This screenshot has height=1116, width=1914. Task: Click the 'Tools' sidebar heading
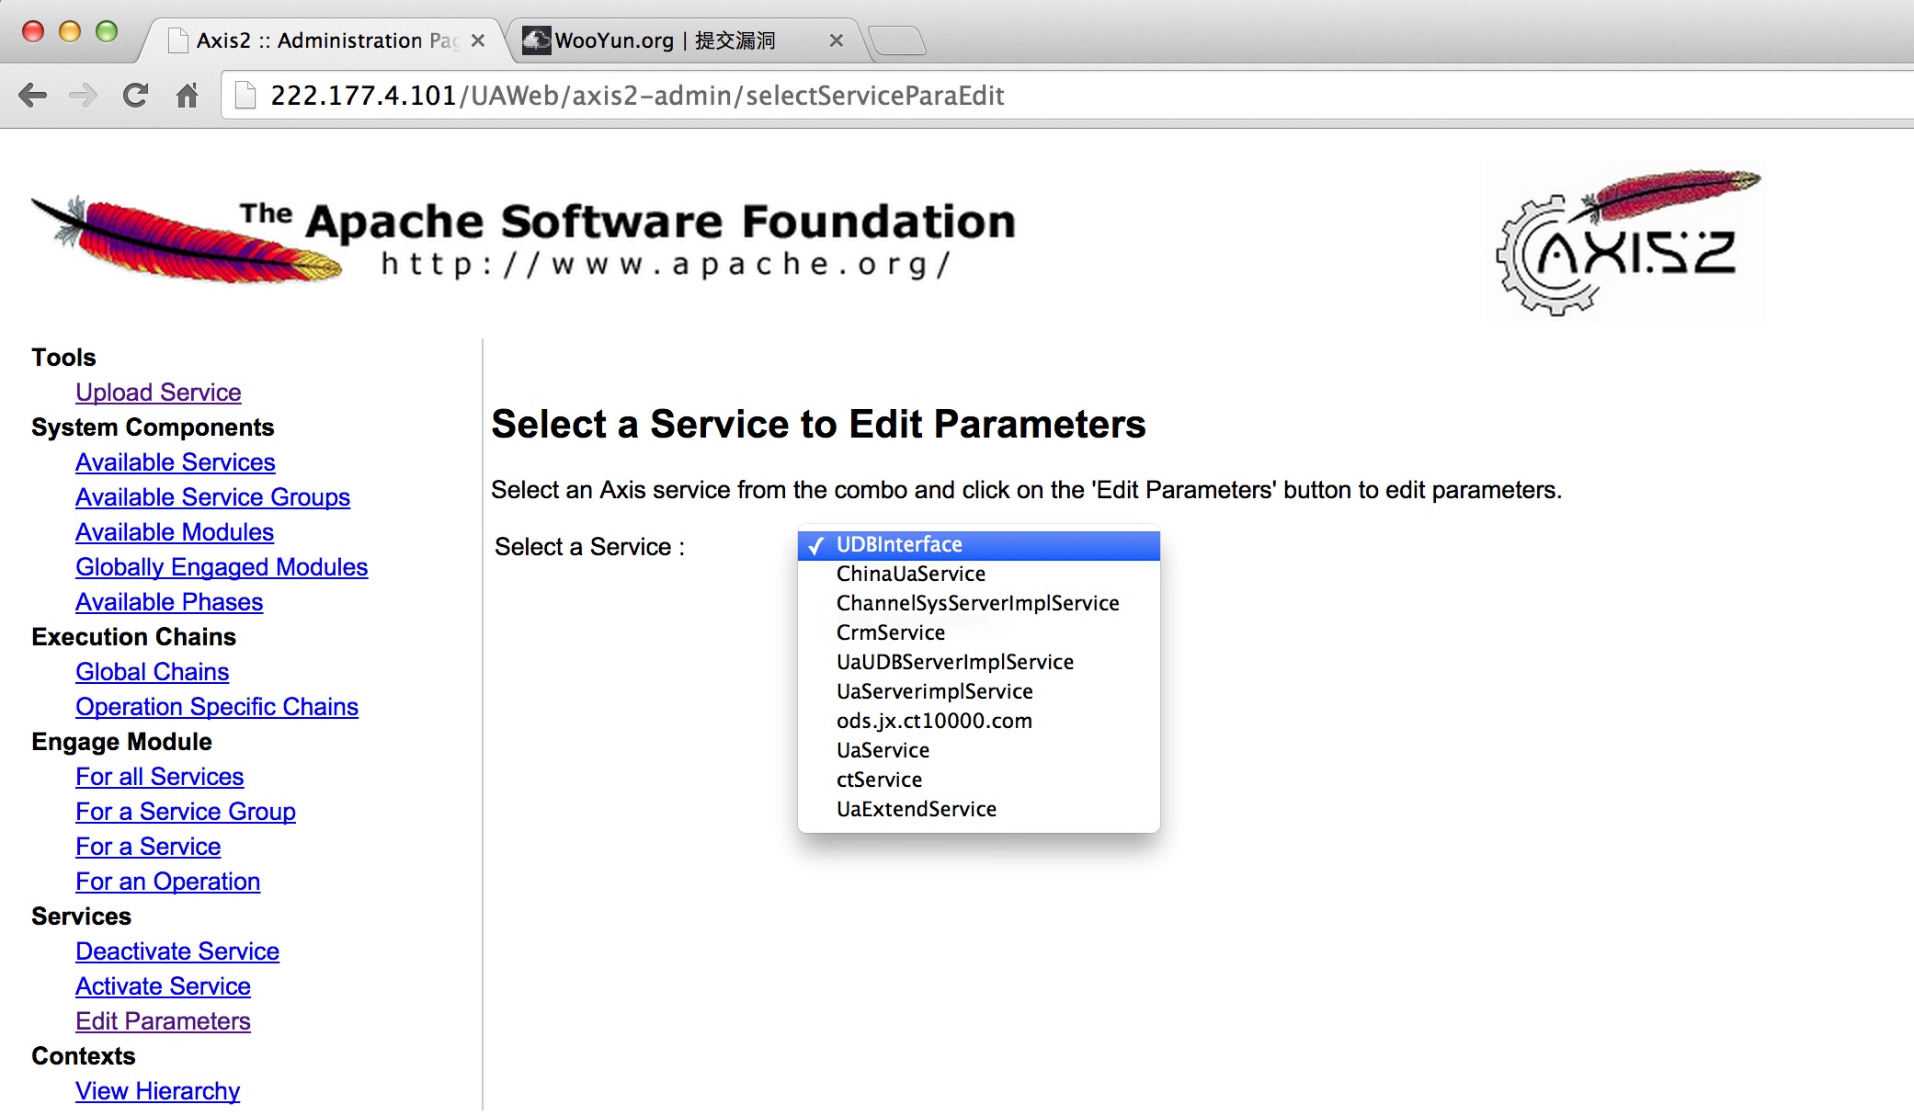[x=63, y=358]
